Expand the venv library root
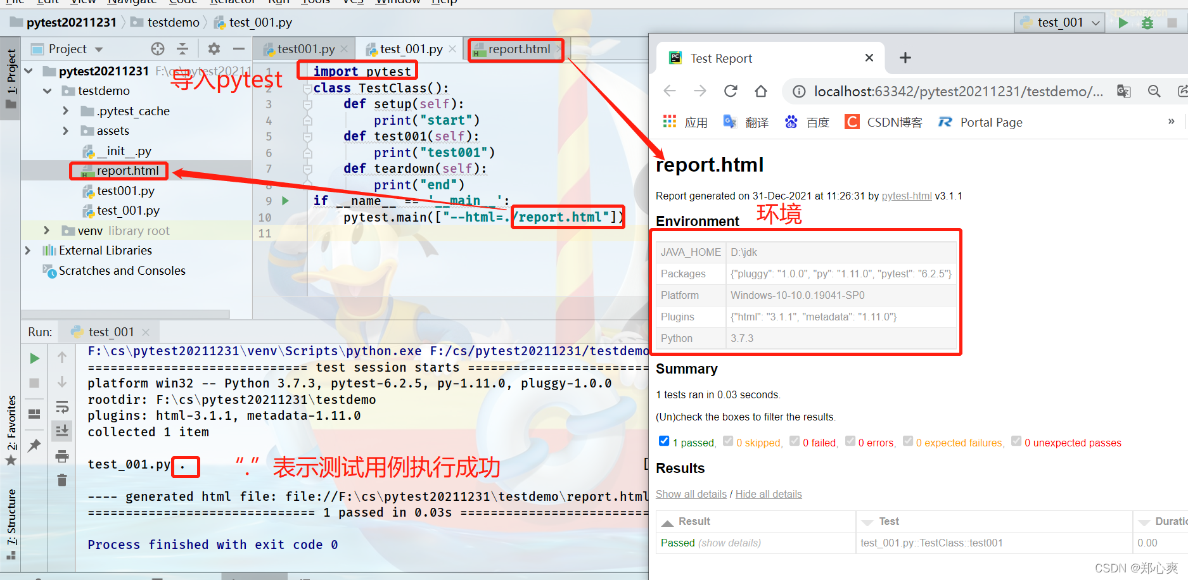1188x580 pixels. (47, 230)
